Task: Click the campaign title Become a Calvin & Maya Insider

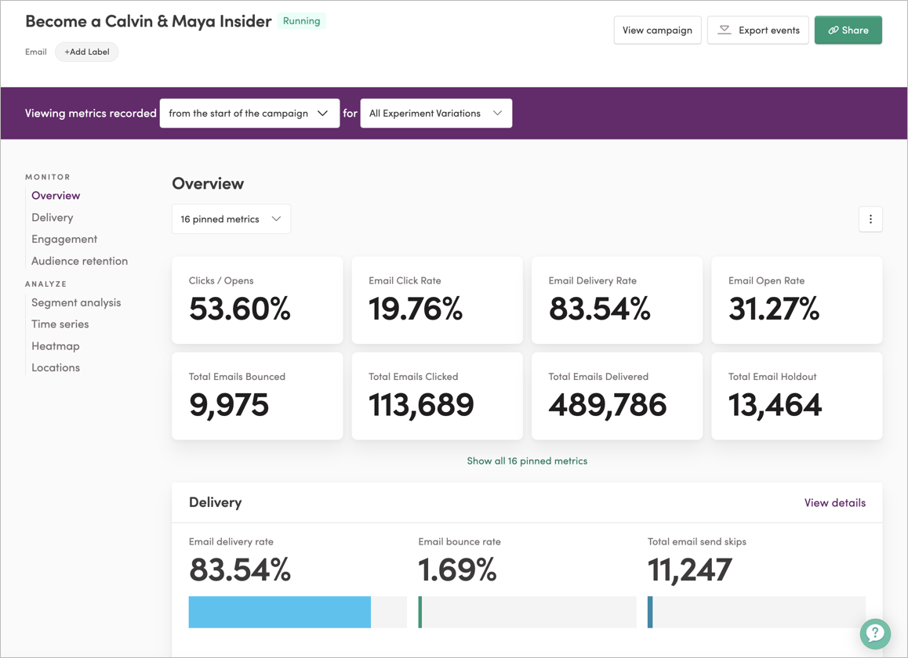Action: (148, 21)
